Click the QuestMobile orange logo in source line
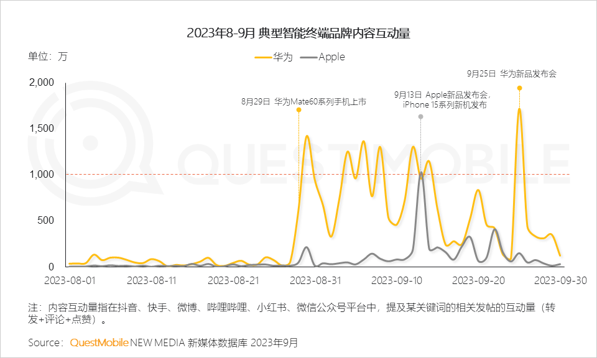The image size is (597, 358). tap(99, 342)
